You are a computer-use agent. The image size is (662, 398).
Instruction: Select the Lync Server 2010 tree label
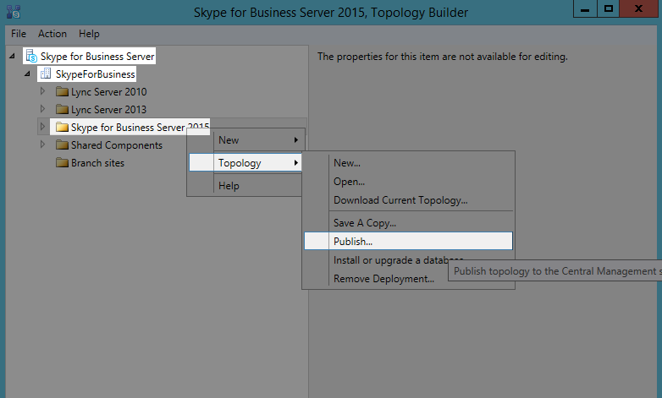[109, 92]
